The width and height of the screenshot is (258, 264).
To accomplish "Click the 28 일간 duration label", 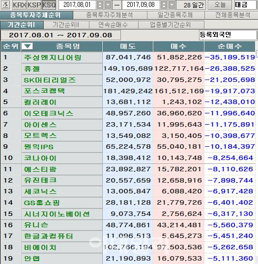I will (194, 5).
